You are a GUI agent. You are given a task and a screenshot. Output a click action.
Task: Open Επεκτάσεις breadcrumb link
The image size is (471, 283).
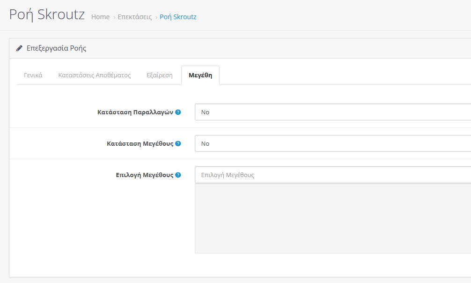click(135, 17)
